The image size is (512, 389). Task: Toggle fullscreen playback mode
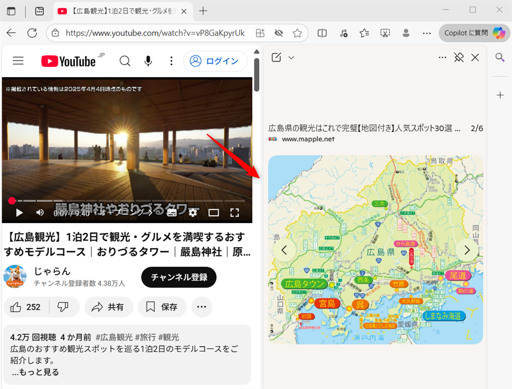point(235,212)
